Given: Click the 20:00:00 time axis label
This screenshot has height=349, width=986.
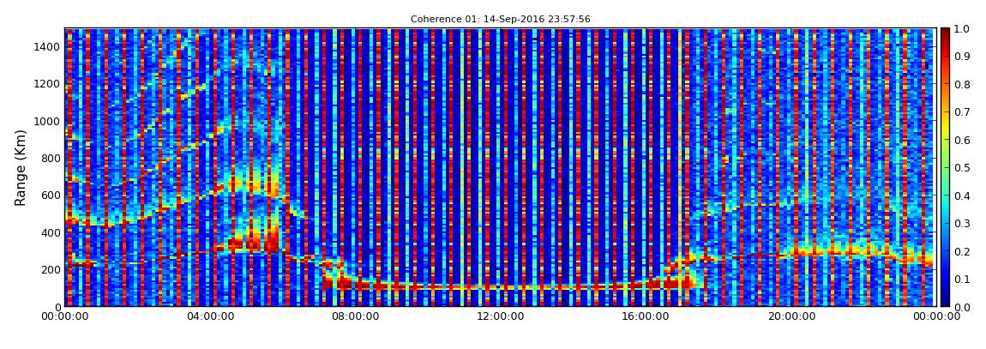Looking at the screenshot, I should [x=791, y=316].
